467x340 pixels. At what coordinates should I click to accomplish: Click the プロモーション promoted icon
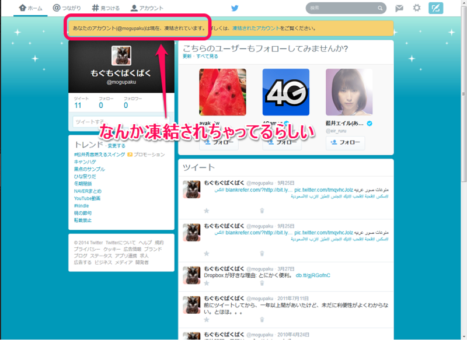(x=130, y=155)
